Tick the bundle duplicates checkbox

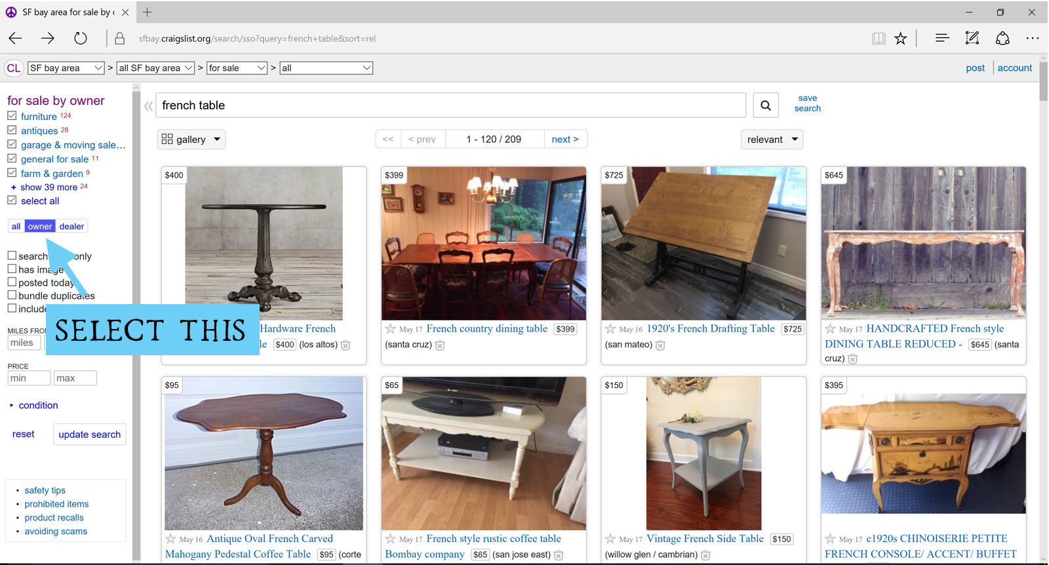(12, 295)
